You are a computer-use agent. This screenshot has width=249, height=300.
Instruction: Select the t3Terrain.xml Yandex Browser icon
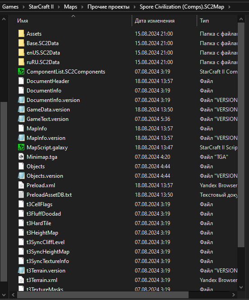[x=21, y=280]
